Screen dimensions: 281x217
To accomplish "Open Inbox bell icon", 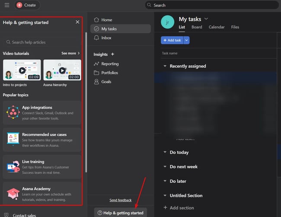I will [x=96, y=38].
